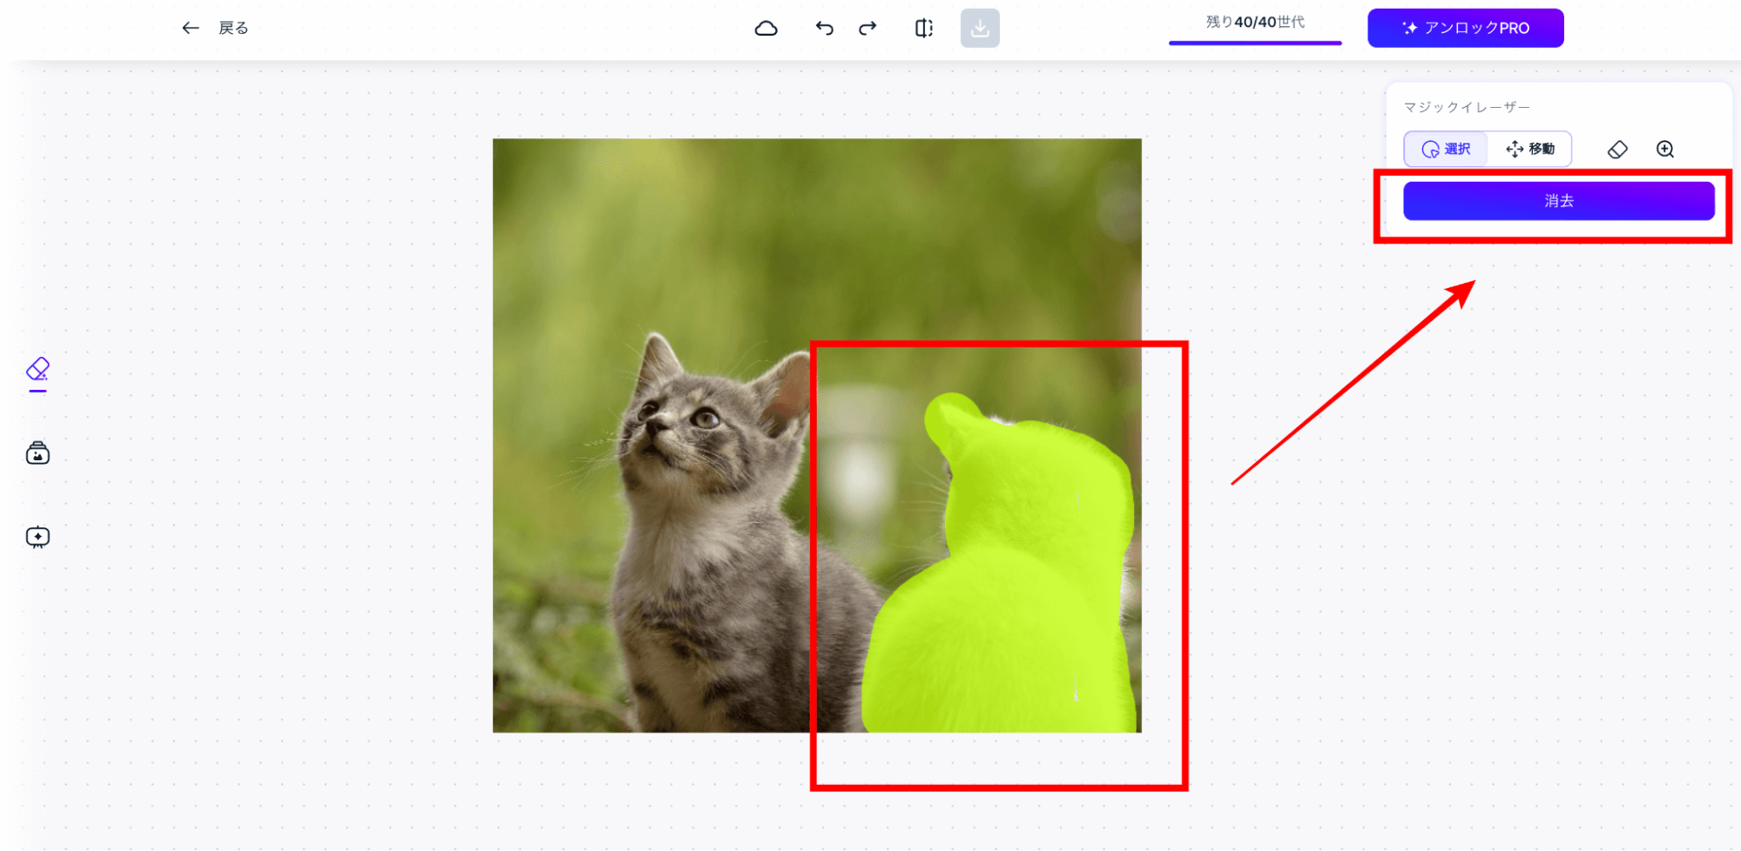Click the 残り40/40世代 counter text
This screenshot has width=1741, height=851.
[1254, 22]
